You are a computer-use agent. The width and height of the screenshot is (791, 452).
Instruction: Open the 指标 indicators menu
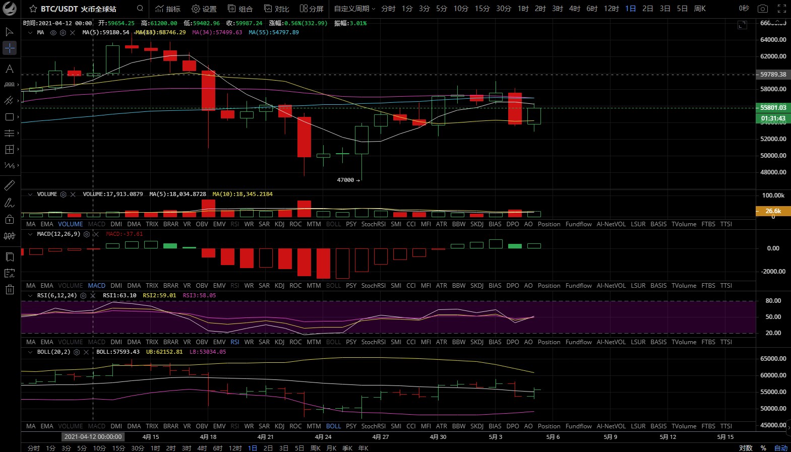pos(168,9)
